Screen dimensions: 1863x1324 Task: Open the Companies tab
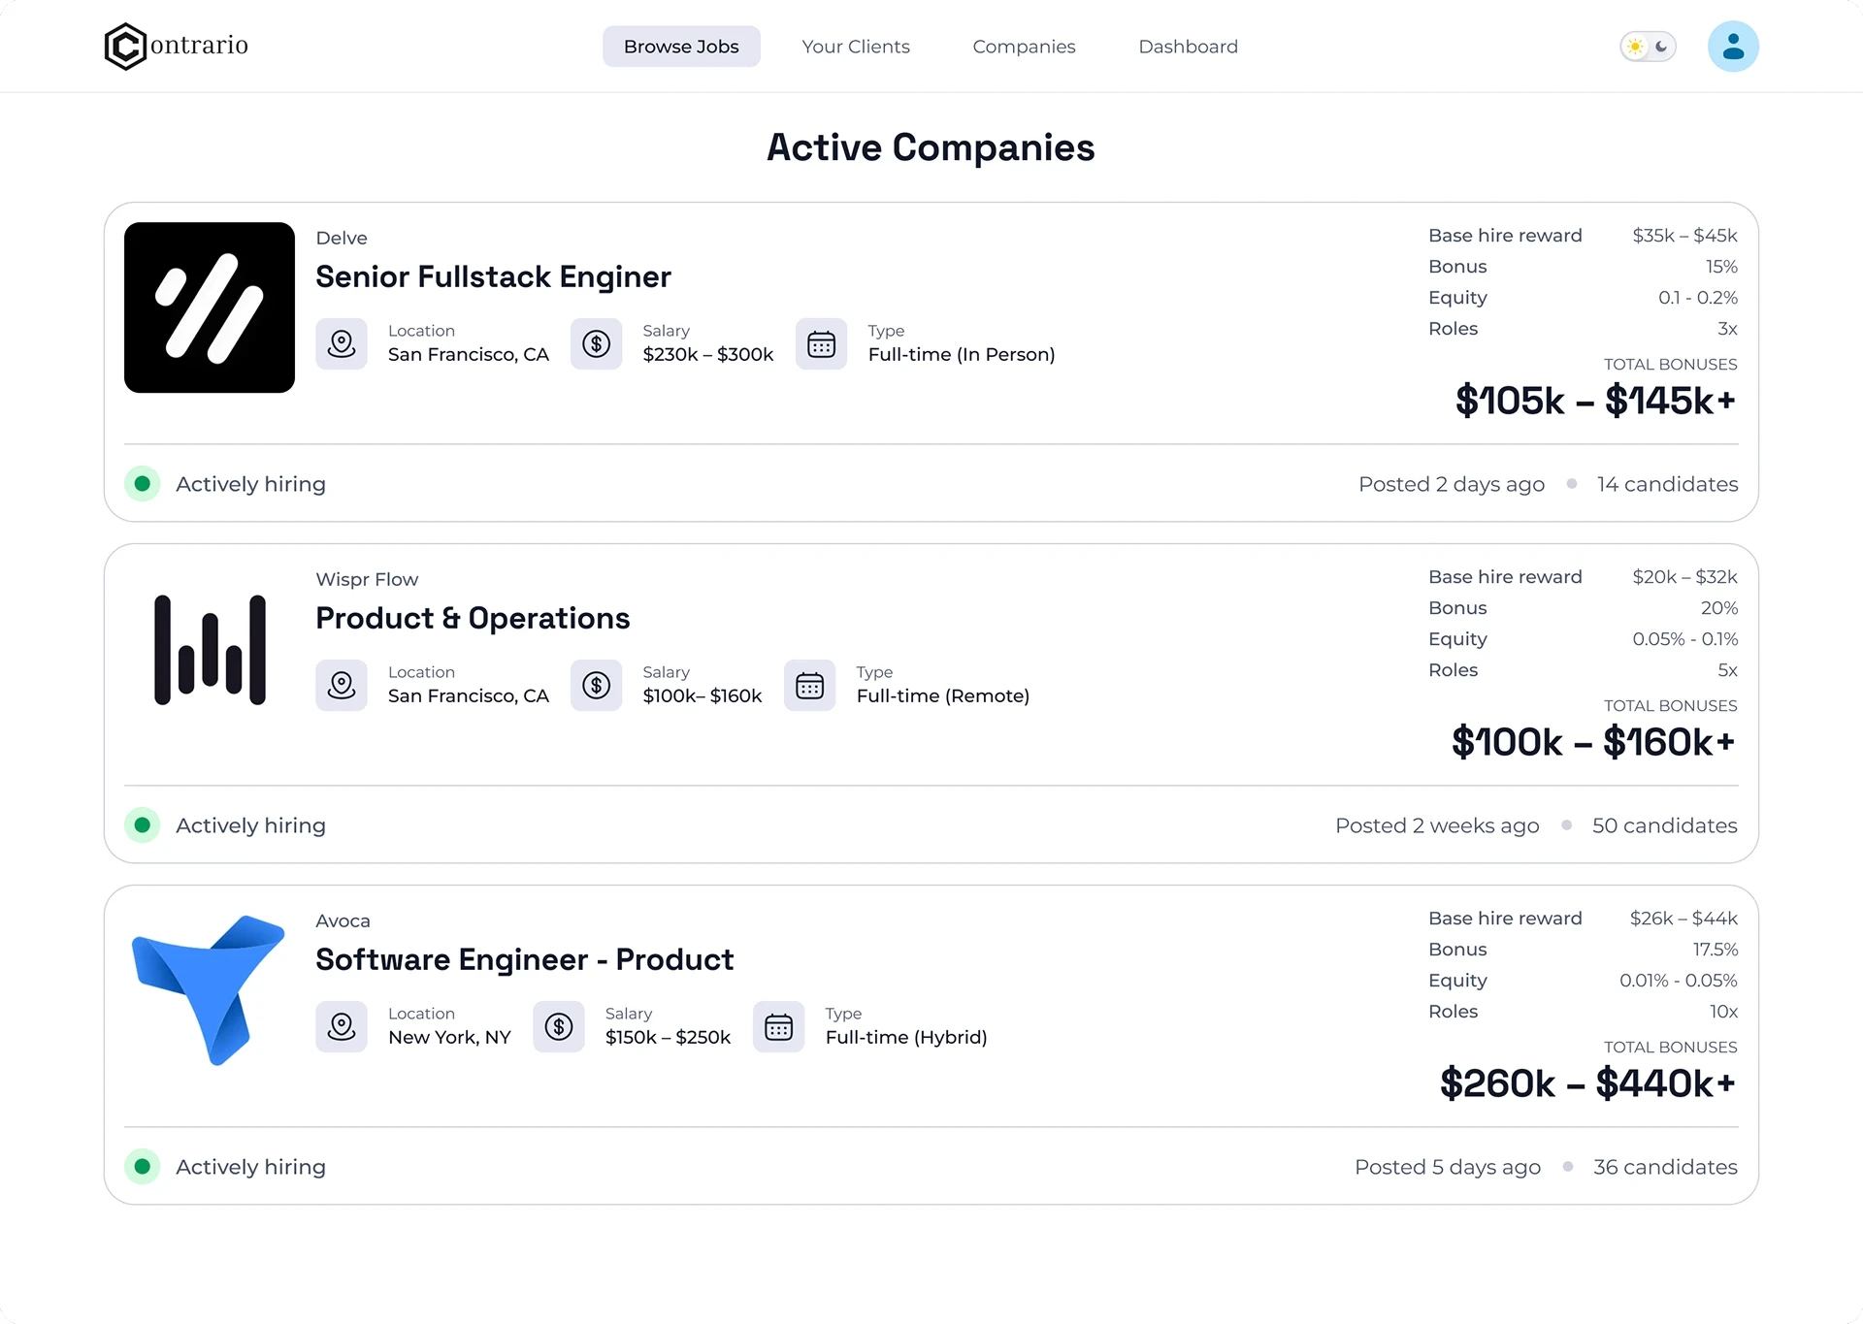point(1024,47)
